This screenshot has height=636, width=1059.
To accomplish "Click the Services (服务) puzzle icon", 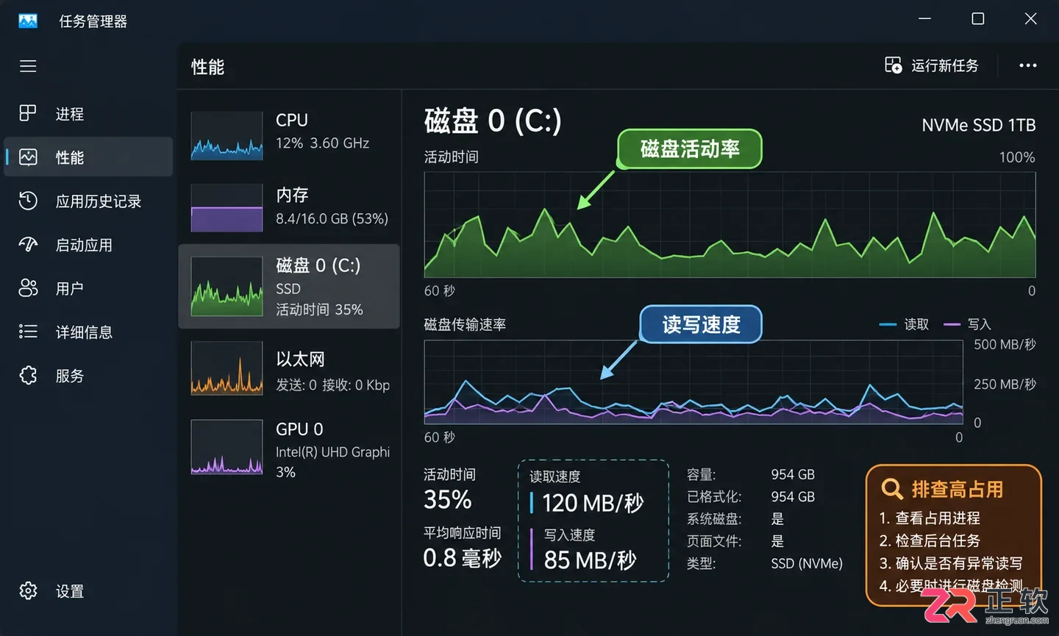I will [x=28, y=375].
